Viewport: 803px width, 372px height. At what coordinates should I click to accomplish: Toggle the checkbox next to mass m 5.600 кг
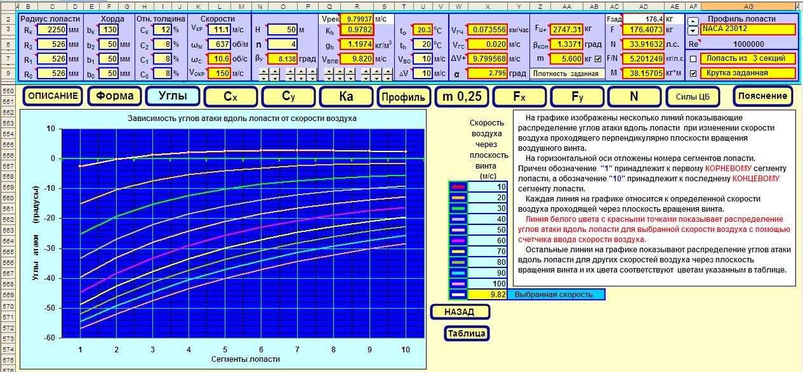pos(597,59)
